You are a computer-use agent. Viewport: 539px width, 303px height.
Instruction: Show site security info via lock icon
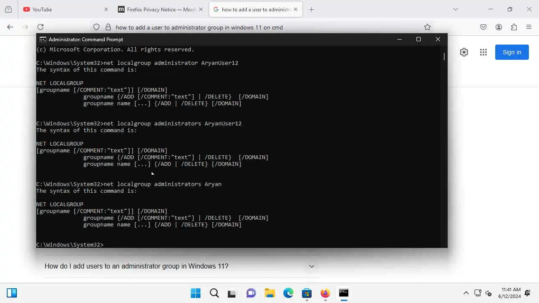tap(108, 27)
